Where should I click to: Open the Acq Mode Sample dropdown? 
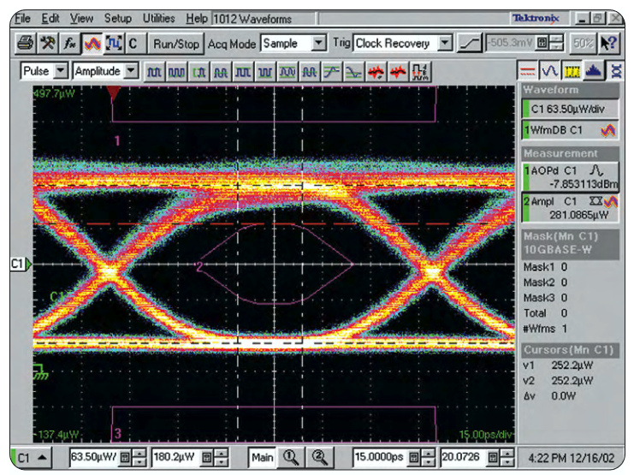click(x=319, y=43)
